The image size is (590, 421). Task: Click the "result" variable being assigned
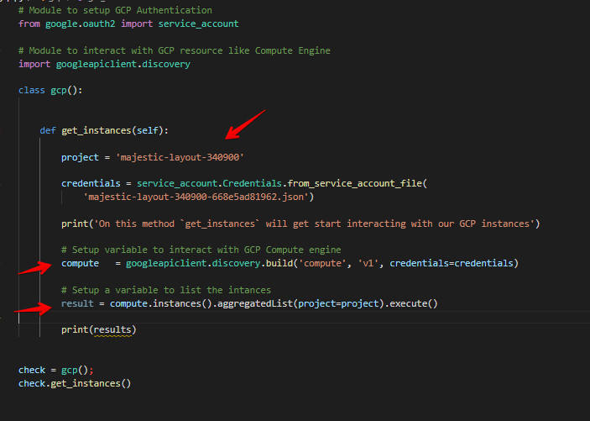[77, 303]
